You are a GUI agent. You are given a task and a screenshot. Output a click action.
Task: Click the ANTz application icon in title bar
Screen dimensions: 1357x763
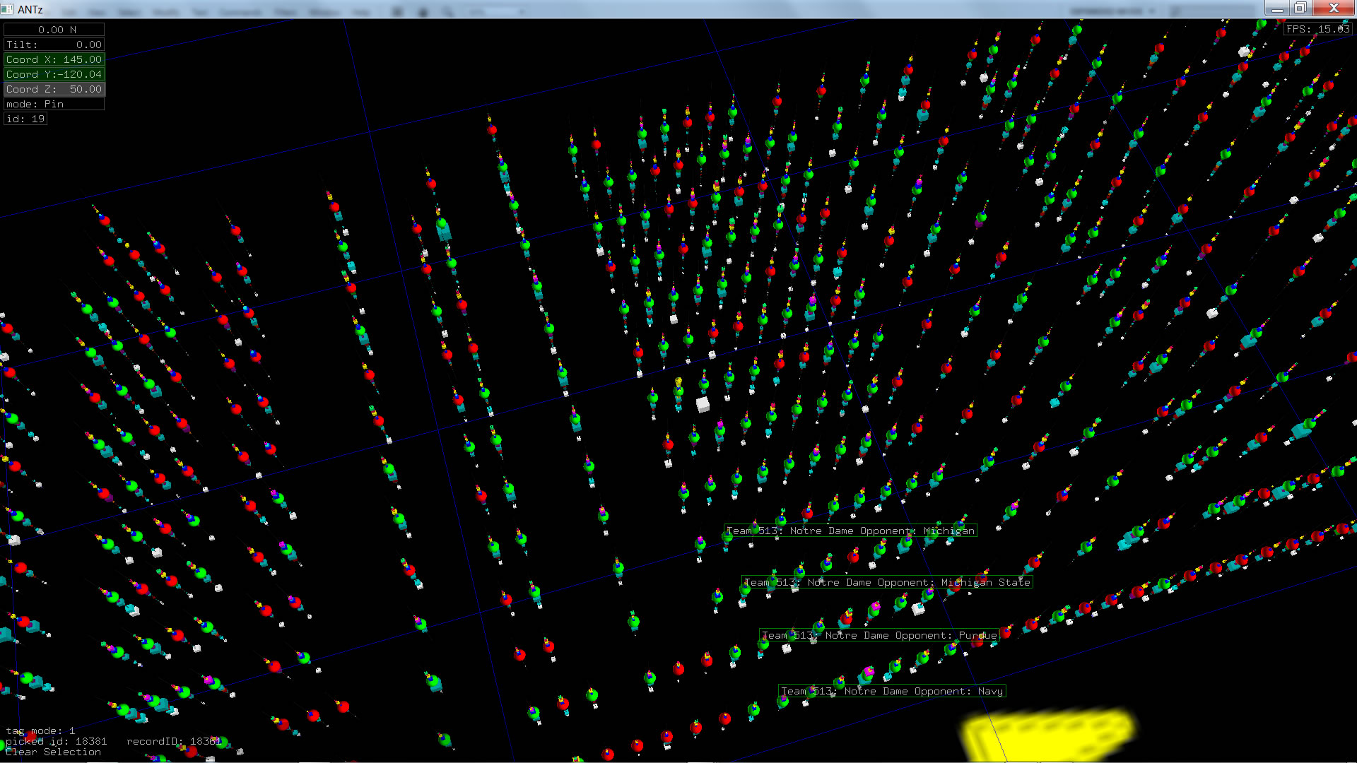tap(8, 9)
